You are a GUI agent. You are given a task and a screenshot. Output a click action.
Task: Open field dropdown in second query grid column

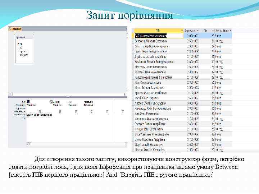point(51,102)
